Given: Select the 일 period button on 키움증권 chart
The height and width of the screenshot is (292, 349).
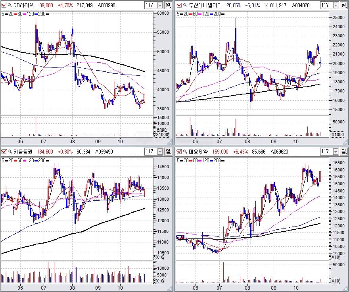Looking at the screenshot, I should (x=168, y=151).
